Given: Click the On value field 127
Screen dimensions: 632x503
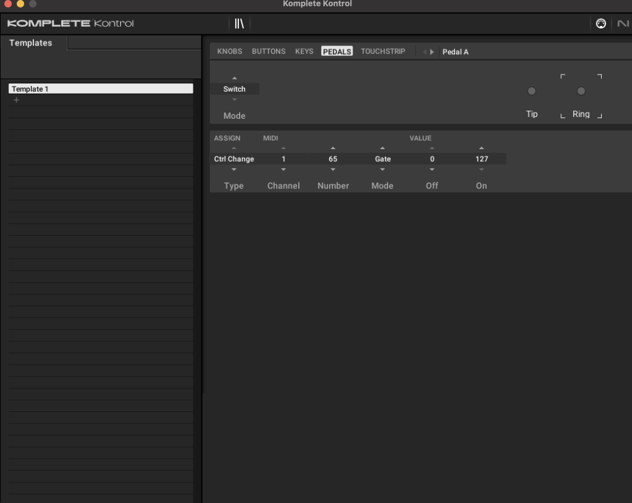Looking at the screenshot, I should pos(482,159).
